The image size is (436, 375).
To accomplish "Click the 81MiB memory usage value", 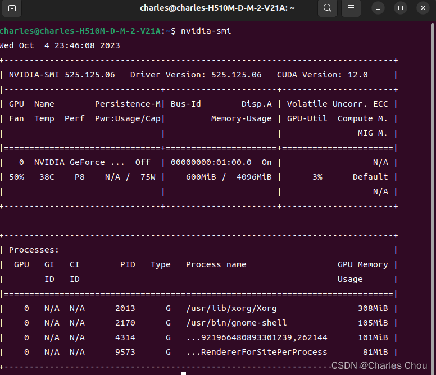I will pos(375,352).
